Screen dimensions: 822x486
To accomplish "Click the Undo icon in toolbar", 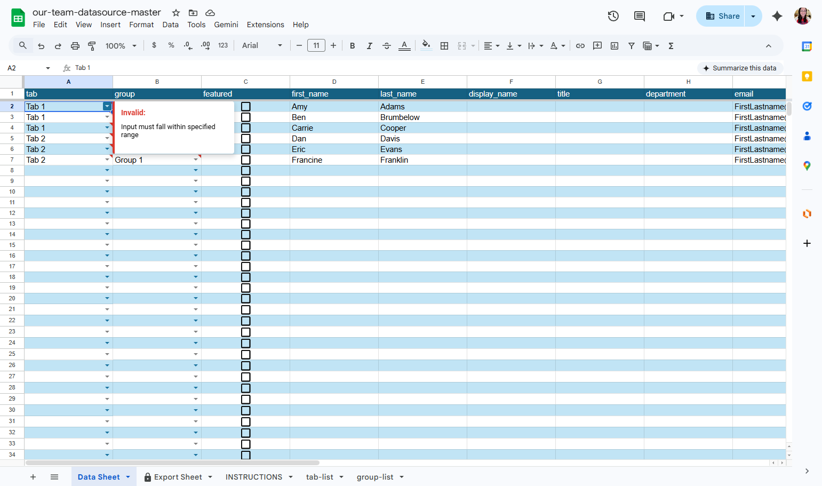I will pyautogui.click(x=41, y=46).
